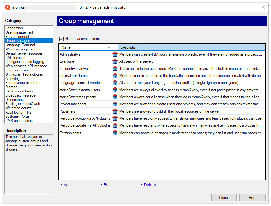Screen dimensions: 271x206
Task: Select the User management category
Action: [19, 32]
